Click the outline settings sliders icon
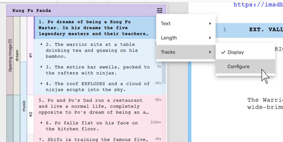 [160, 10]
